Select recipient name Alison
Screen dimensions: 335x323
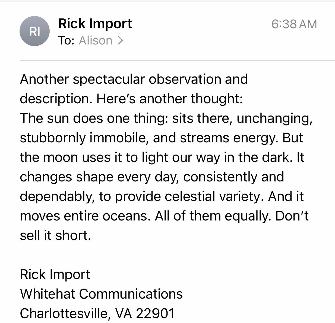pyautogui.click(x=96, y=40)
